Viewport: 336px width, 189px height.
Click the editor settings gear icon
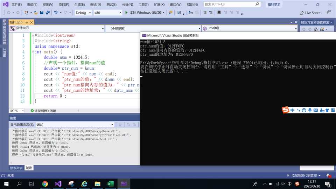(x=296, y=22)
